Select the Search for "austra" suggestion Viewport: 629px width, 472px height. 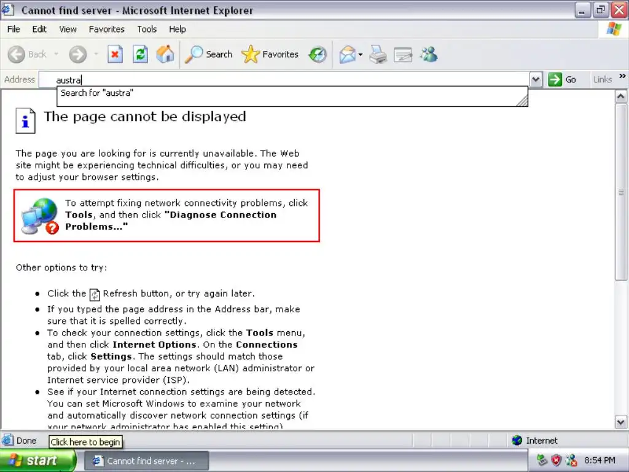(x=292, y=93)
